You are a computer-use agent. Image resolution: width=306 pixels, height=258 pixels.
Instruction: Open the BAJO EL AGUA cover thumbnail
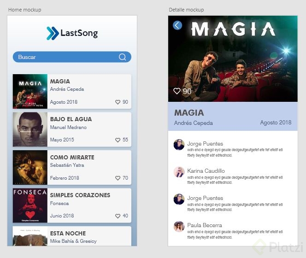point(30,129)
